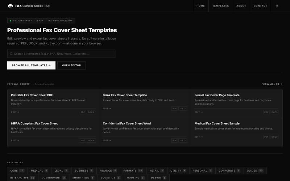This screenshot has height=181, width=290.
Task: Open the Home nav item
Action: (200, 6)
